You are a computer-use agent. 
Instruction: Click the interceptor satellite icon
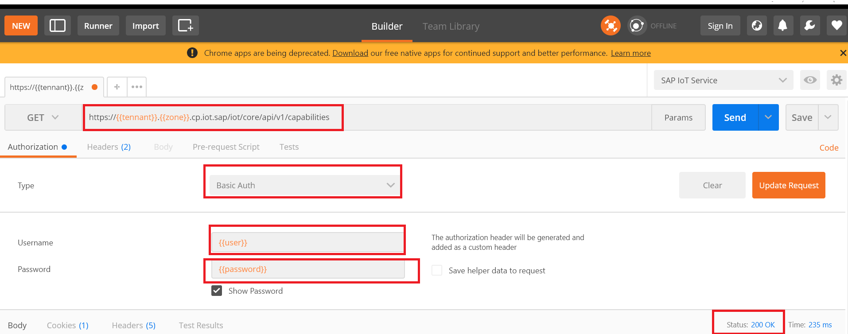click(610, 26)
